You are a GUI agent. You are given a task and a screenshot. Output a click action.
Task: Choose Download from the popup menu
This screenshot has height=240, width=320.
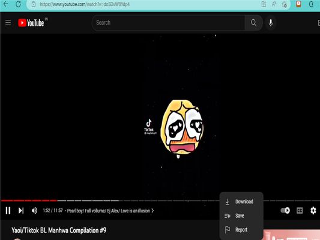tap(241, 202)
